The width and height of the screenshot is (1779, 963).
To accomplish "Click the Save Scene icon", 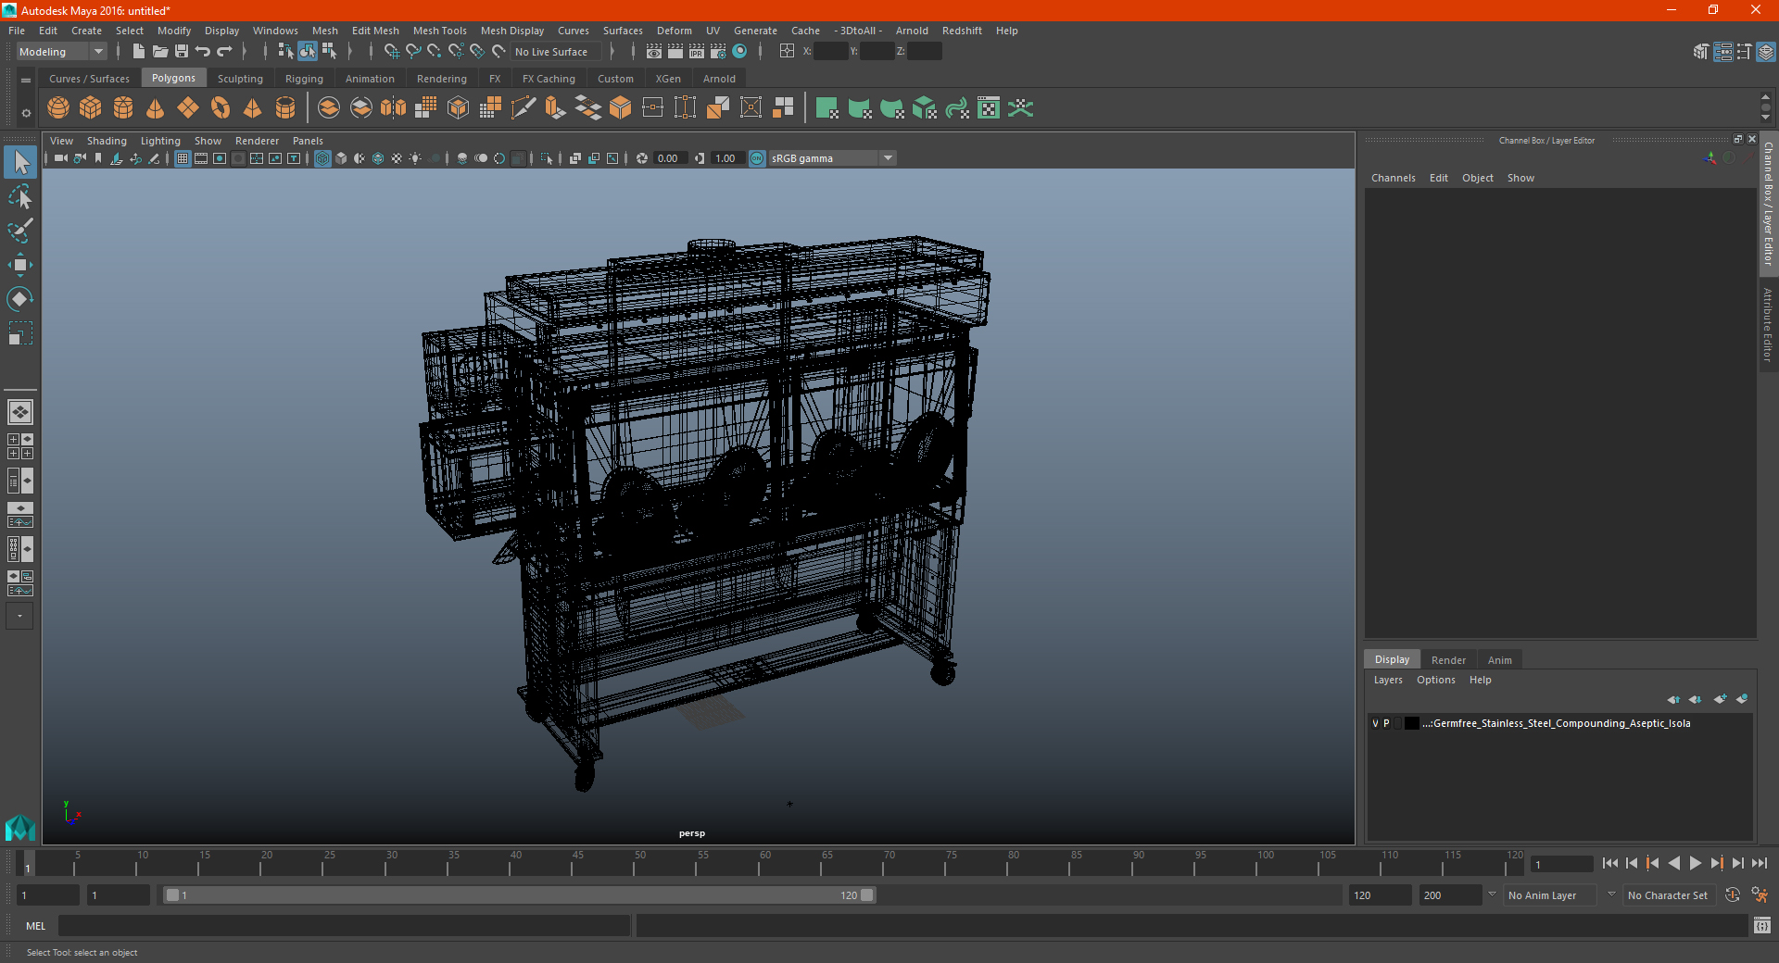I will [x=182, y=52].
